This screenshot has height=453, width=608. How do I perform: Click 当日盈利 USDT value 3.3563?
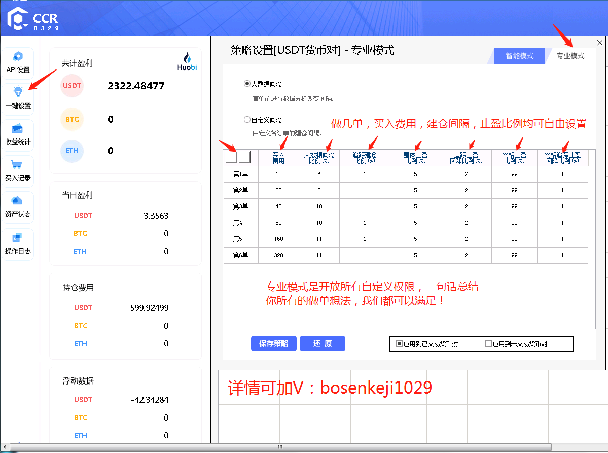[x=156, y=216]
